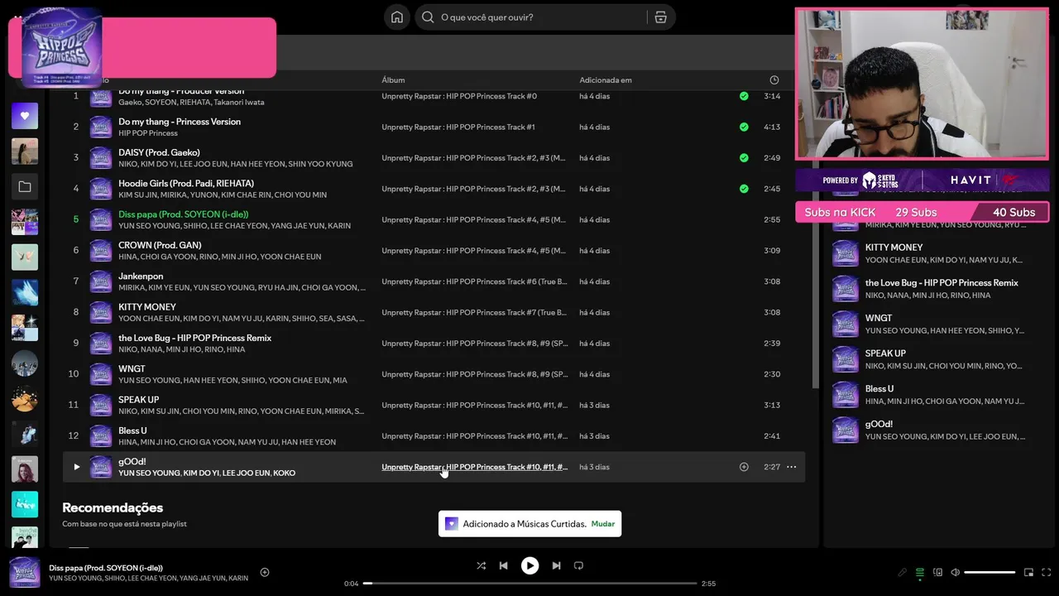Toggle saved checkmark for Hoodie Girls
Image resolution: width=1059 pixels, height=596 pixels.
pos(744,189)
